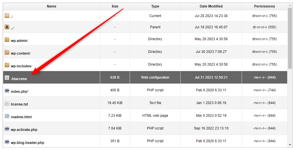Screen dimensions: 293x150
Task: Click the 7.04 KiB size cell
Action: pos(115,128)
